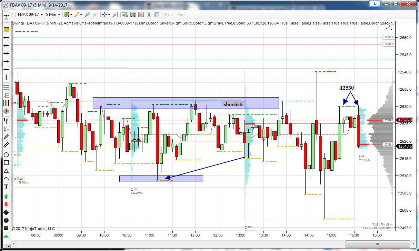Select the Fibonacci Circle tool
The image size is (419, 251).
click(x=6, y=111)
